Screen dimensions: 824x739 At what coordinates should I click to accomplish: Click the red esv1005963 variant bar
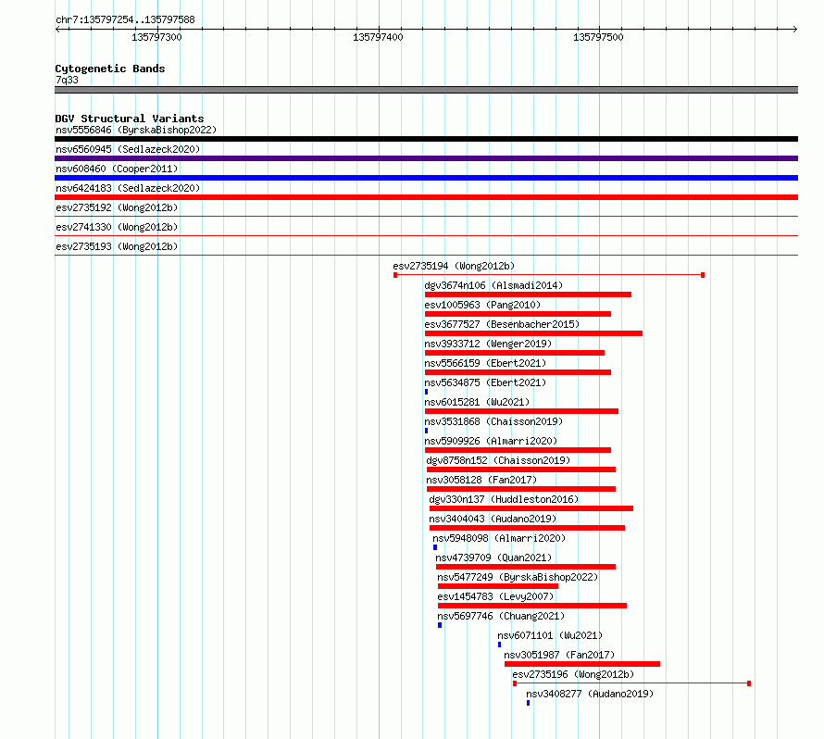pos(518,314)
